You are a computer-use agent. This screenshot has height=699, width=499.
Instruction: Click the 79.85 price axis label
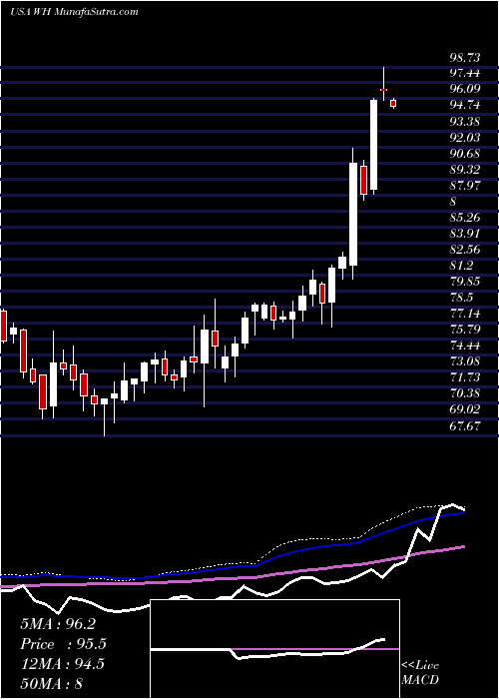pos(464,282)
